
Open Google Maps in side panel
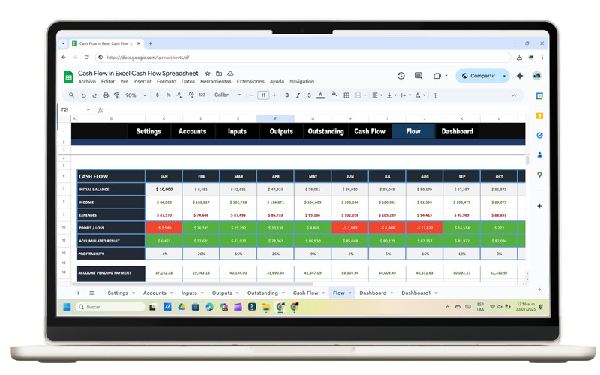(x=539, y=175)
